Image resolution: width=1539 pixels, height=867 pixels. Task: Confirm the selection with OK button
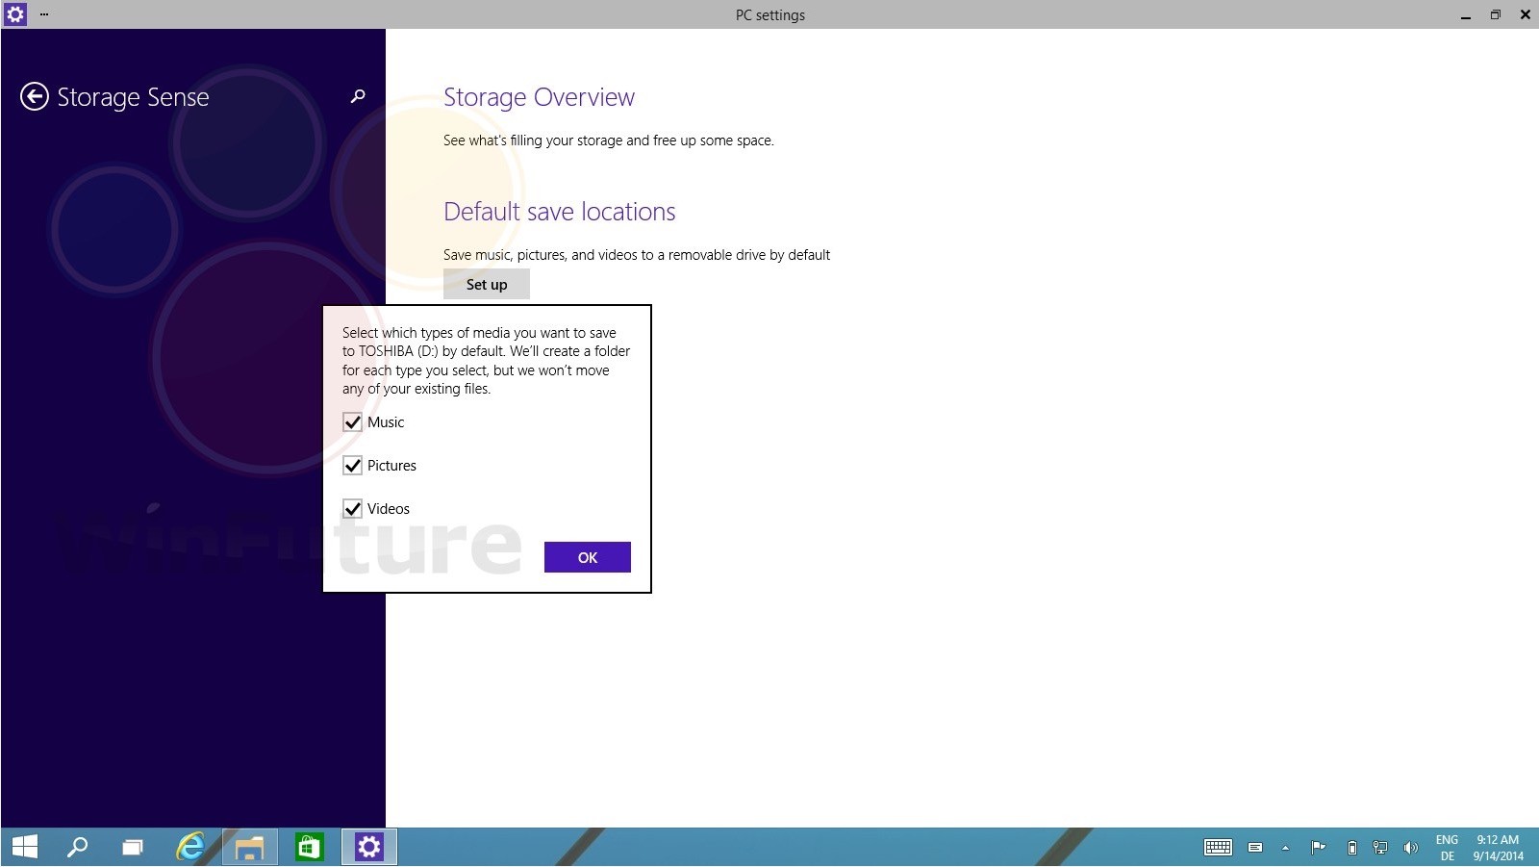click(x=587, y=557)
